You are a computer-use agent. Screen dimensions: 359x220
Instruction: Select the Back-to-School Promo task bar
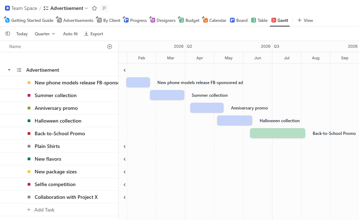[277, 133]
